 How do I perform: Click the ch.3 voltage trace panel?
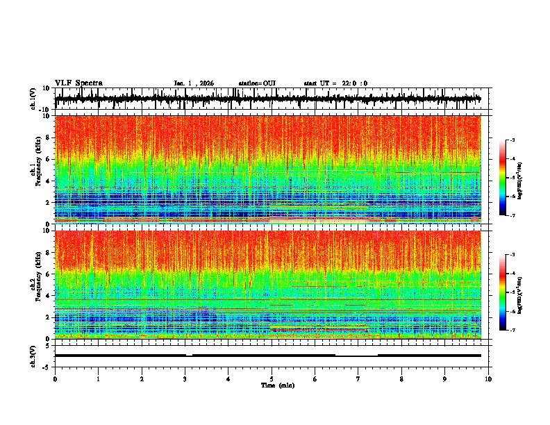[x=272, y=356]
